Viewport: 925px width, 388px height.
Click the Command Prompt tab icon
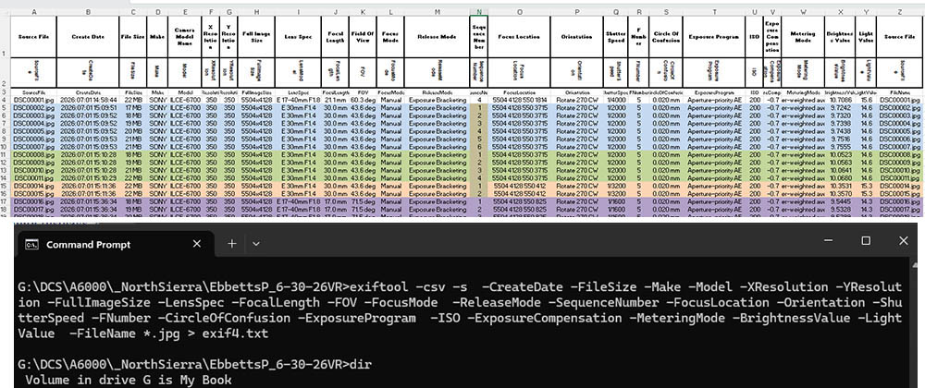coord(32,244)
